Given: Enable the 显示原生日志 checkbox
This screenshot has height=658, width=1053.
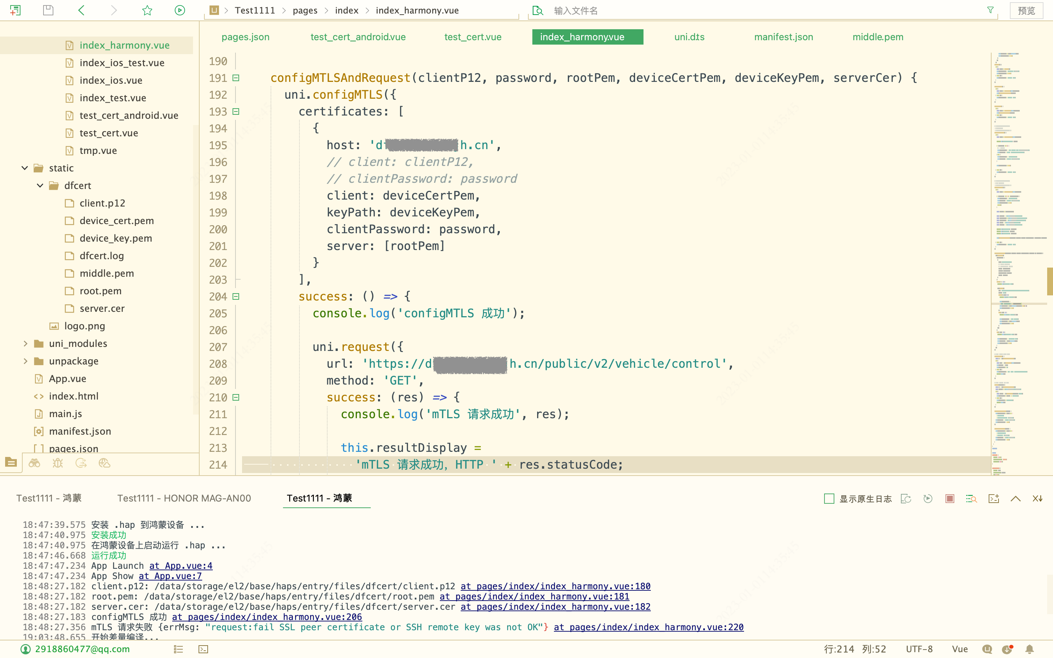Looking at the screenshot, I should 829,499.
